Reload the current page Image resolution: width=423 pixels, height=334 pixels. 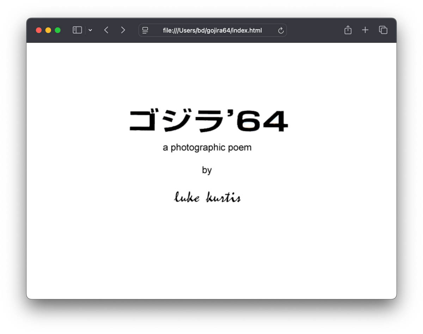[281, 31]
